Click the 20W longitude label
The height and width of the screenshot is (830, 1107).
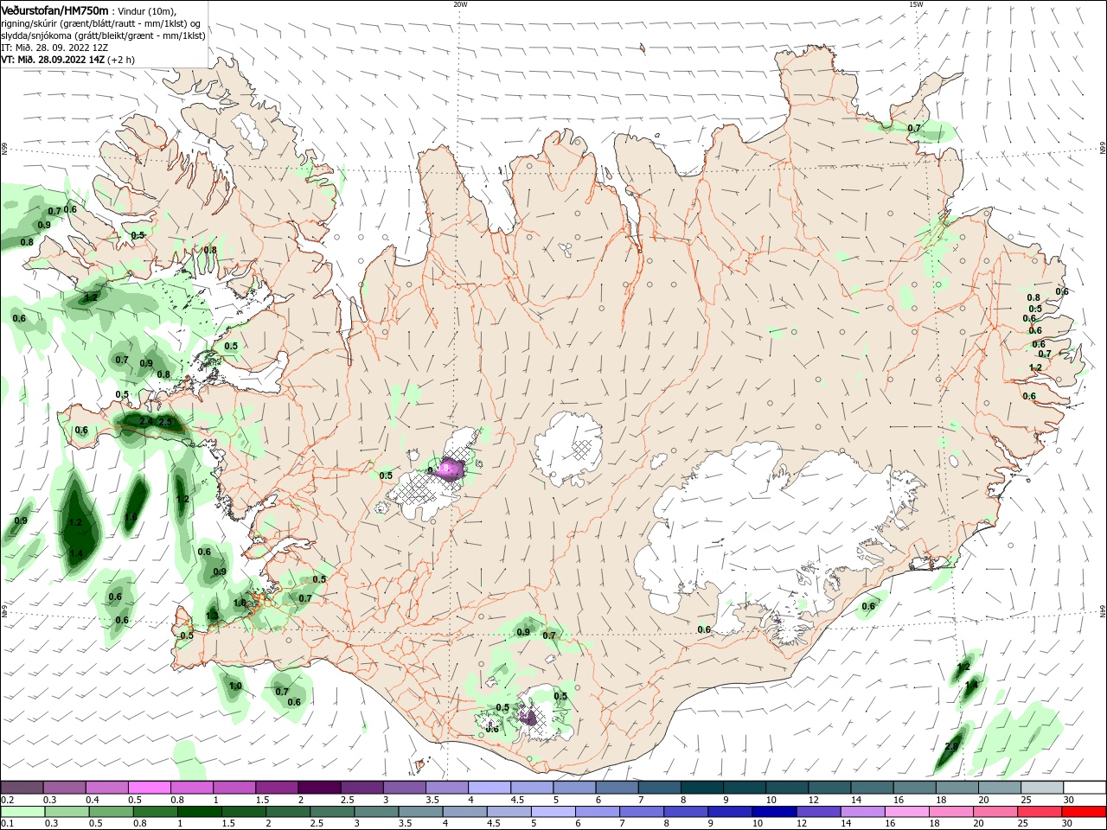(x=460, y=4)
